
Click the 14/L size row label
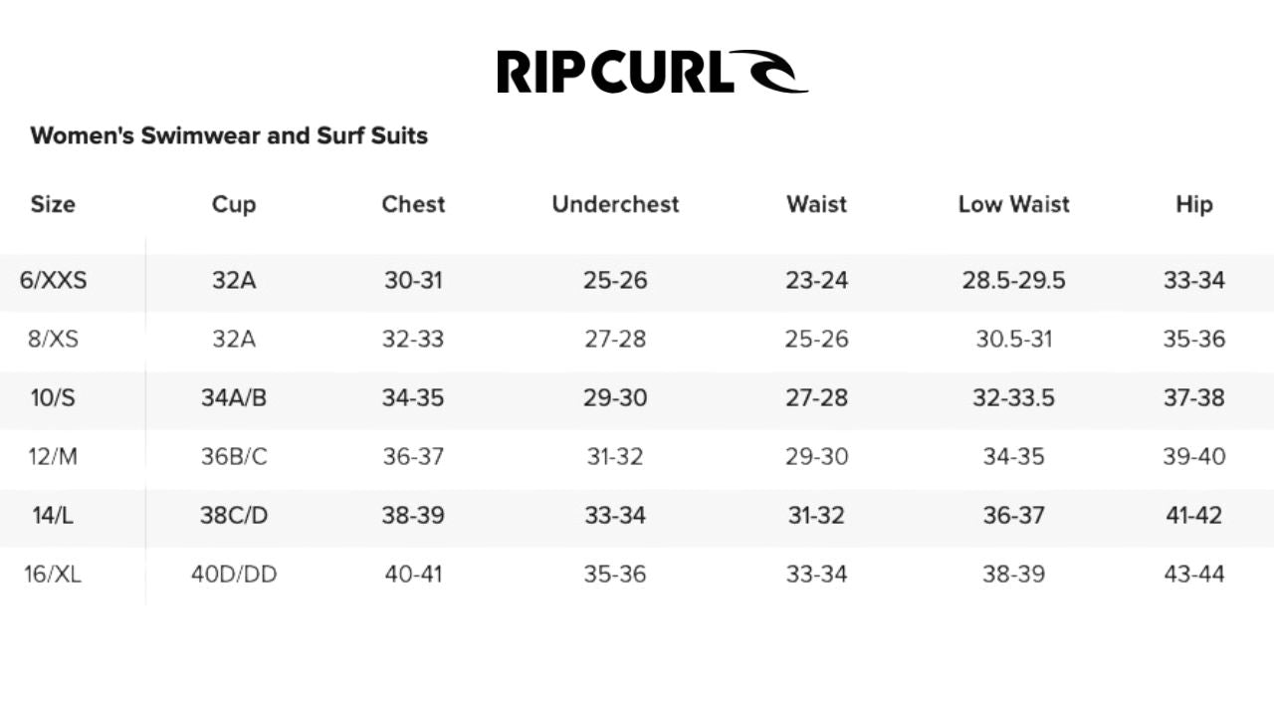coord(54,516)
